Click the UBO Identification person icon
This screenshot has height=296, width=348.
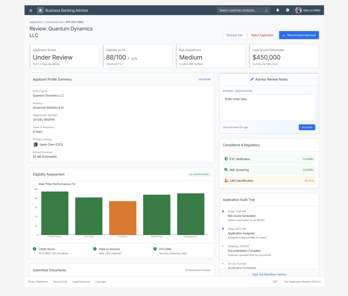tap(226, 181)
